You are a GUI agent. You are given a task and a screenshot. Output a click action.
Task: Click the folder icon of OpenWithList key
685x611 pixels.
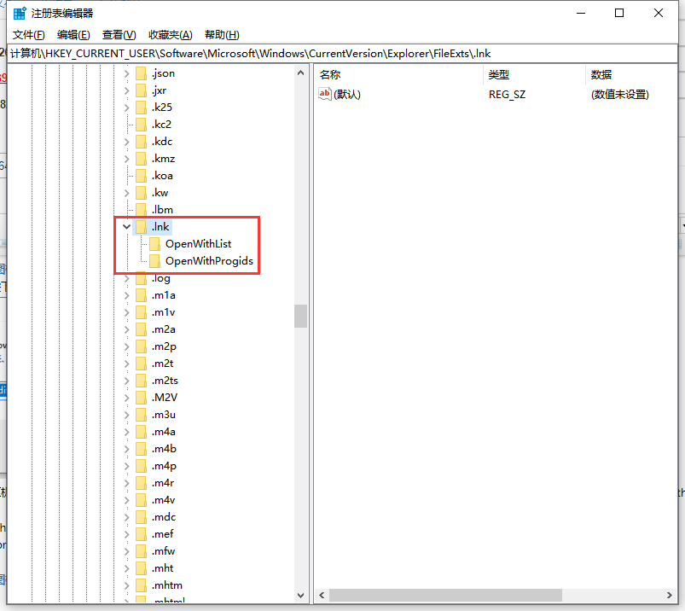pyautogui.click(x=154, y=244)
